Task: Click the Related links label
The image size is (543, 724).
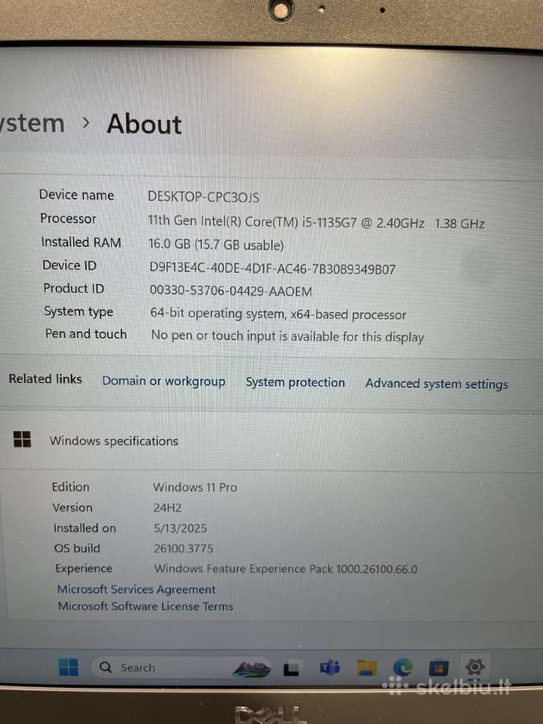Action: coord(45,379)
